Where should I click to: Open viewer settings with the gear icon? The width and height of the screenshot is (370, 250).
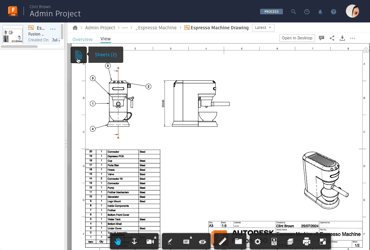[x=257, y=241]
